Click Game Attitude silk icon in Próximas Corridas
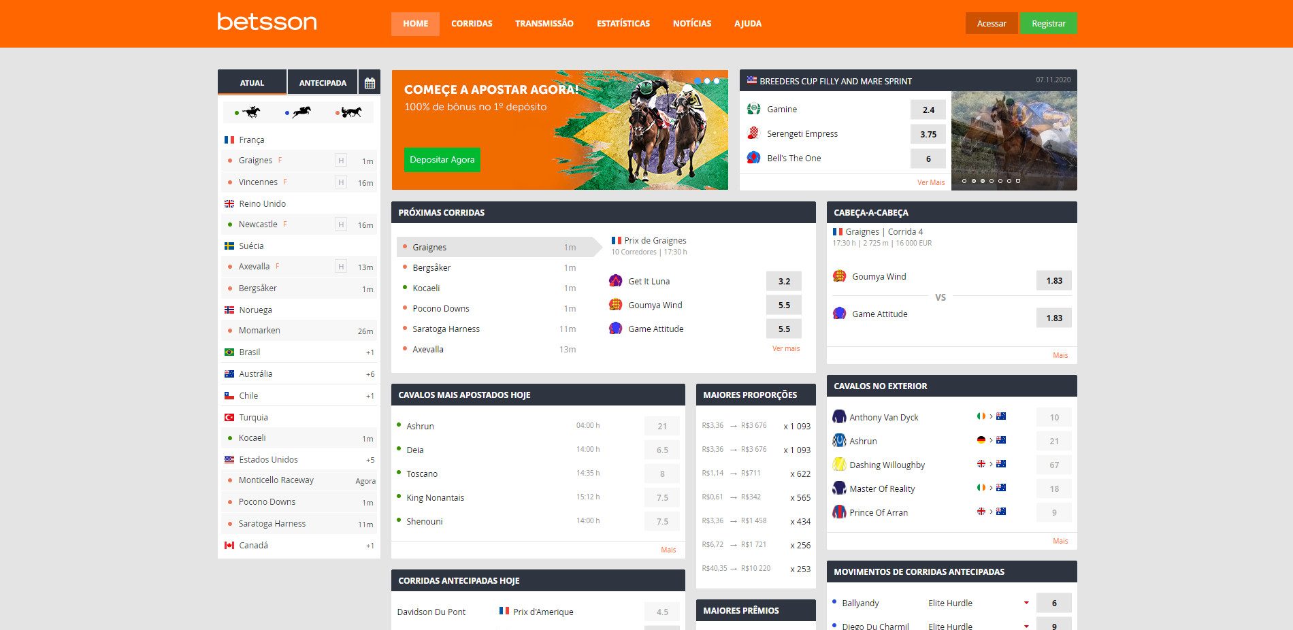The image size is (1293, 630). tap(616, 329)
